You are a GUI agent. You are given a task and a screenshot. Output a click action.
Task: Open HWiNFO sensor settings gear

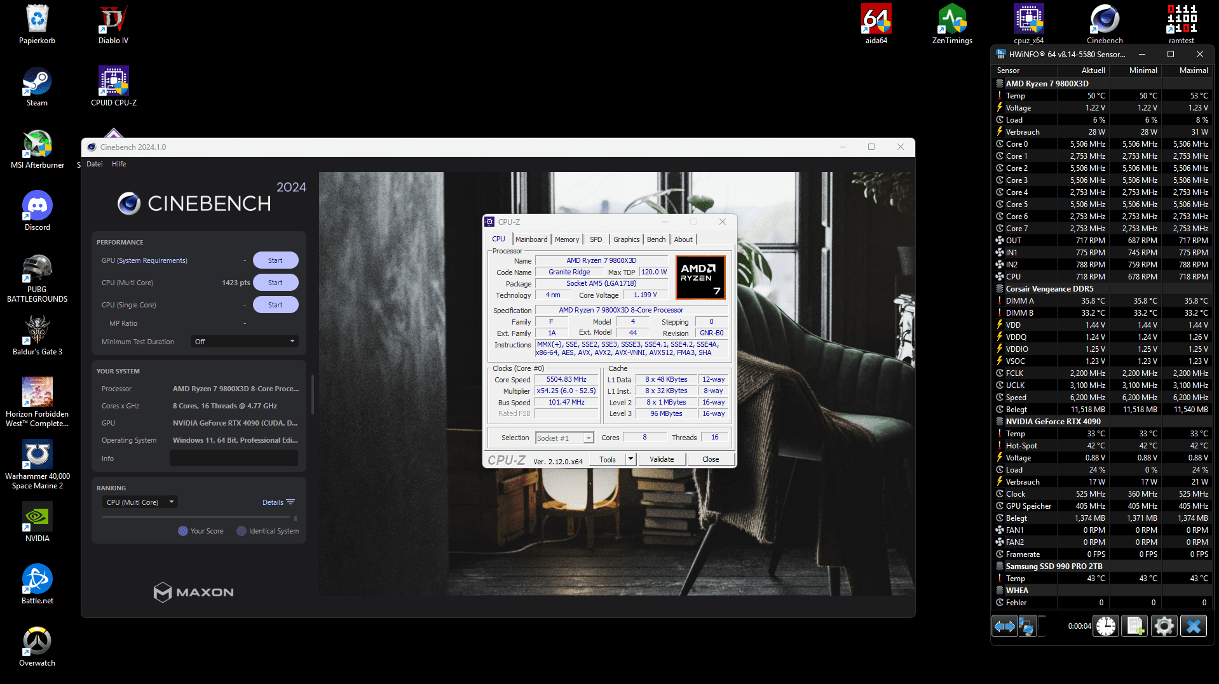click(x=1164, y=627)
